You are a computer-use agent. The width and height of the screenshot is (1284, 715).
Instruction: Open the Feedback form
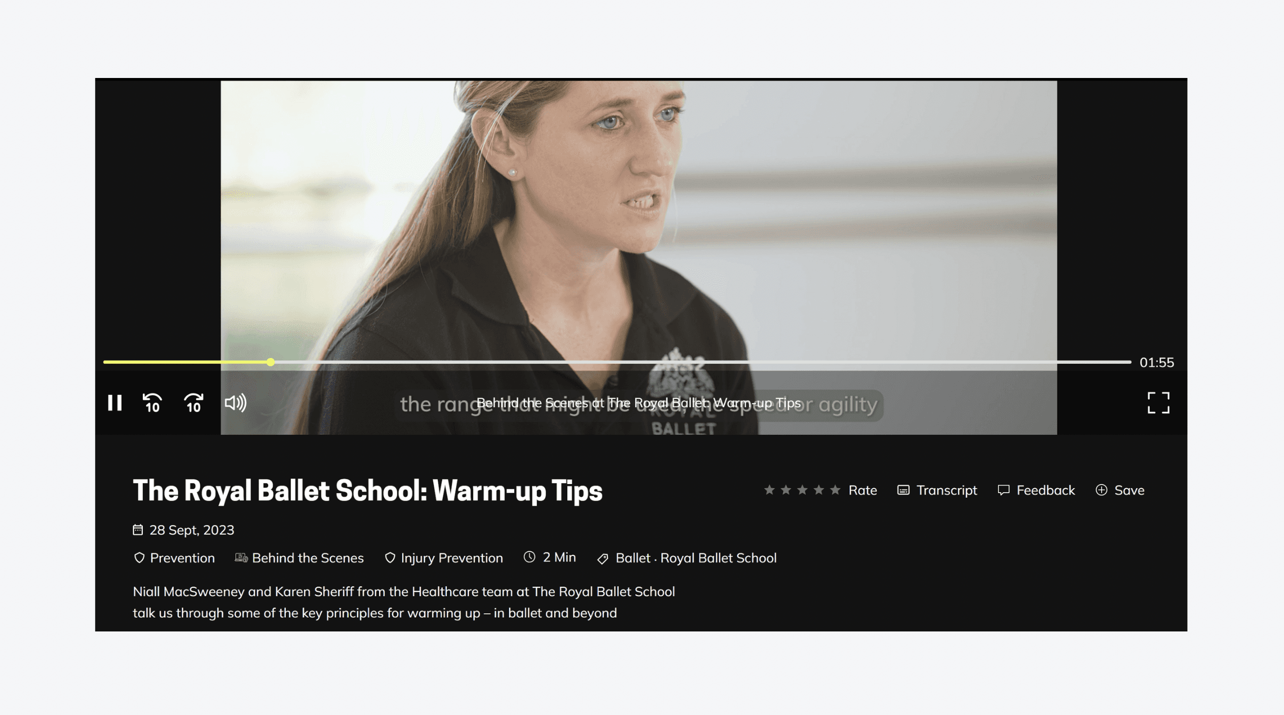coord(1036,490)
